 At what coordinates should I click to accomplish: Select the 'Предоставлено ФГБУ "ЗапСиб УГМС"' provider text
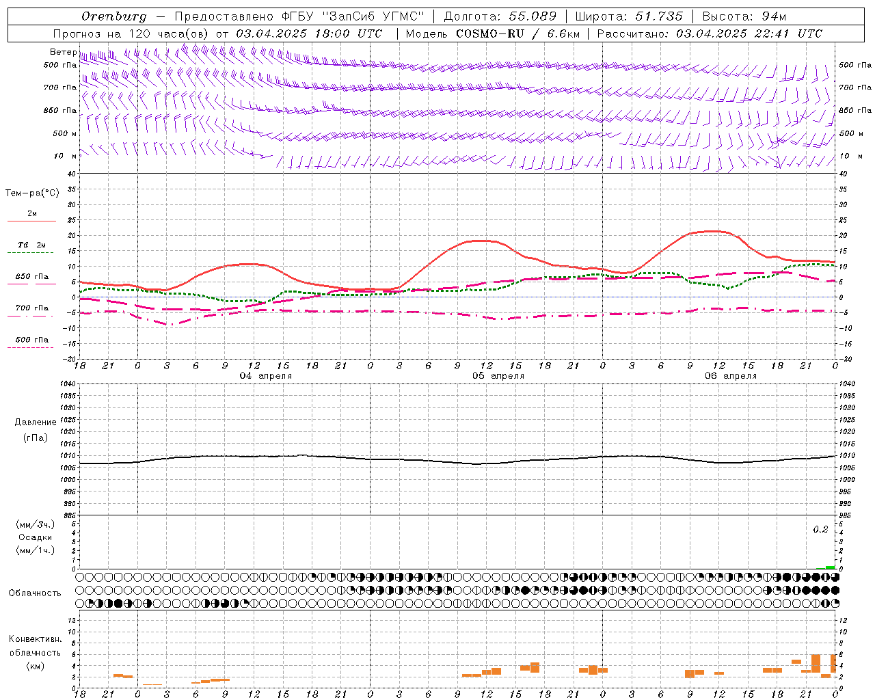pos(299,16)
